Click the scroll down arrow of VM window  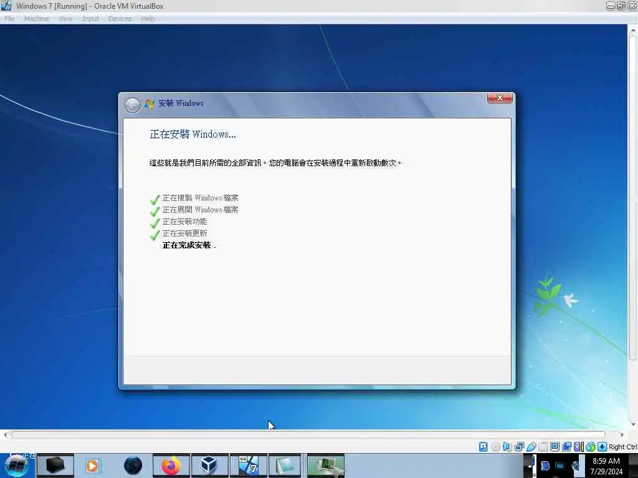633,424
